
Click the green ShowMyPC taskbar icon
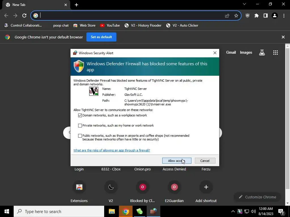pyautogui.click(x=139, y=211)
